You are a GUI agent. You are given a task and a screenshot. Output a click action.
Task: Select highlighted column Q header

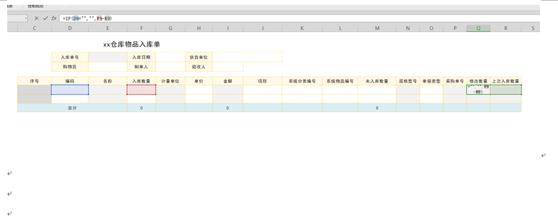click(x=478, y=28)
